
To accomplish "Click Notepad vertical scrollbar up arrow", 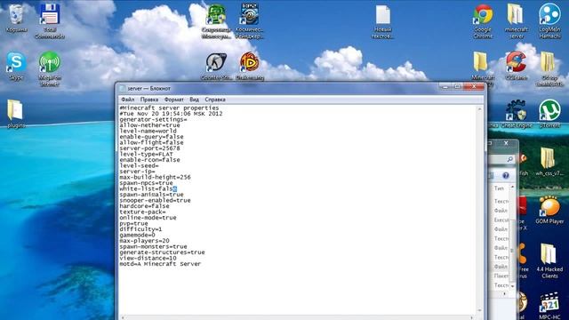I will (480, 108).
